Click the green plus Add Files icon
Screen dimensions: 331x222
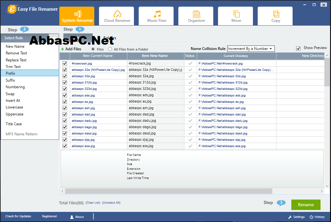pos(63,49)
